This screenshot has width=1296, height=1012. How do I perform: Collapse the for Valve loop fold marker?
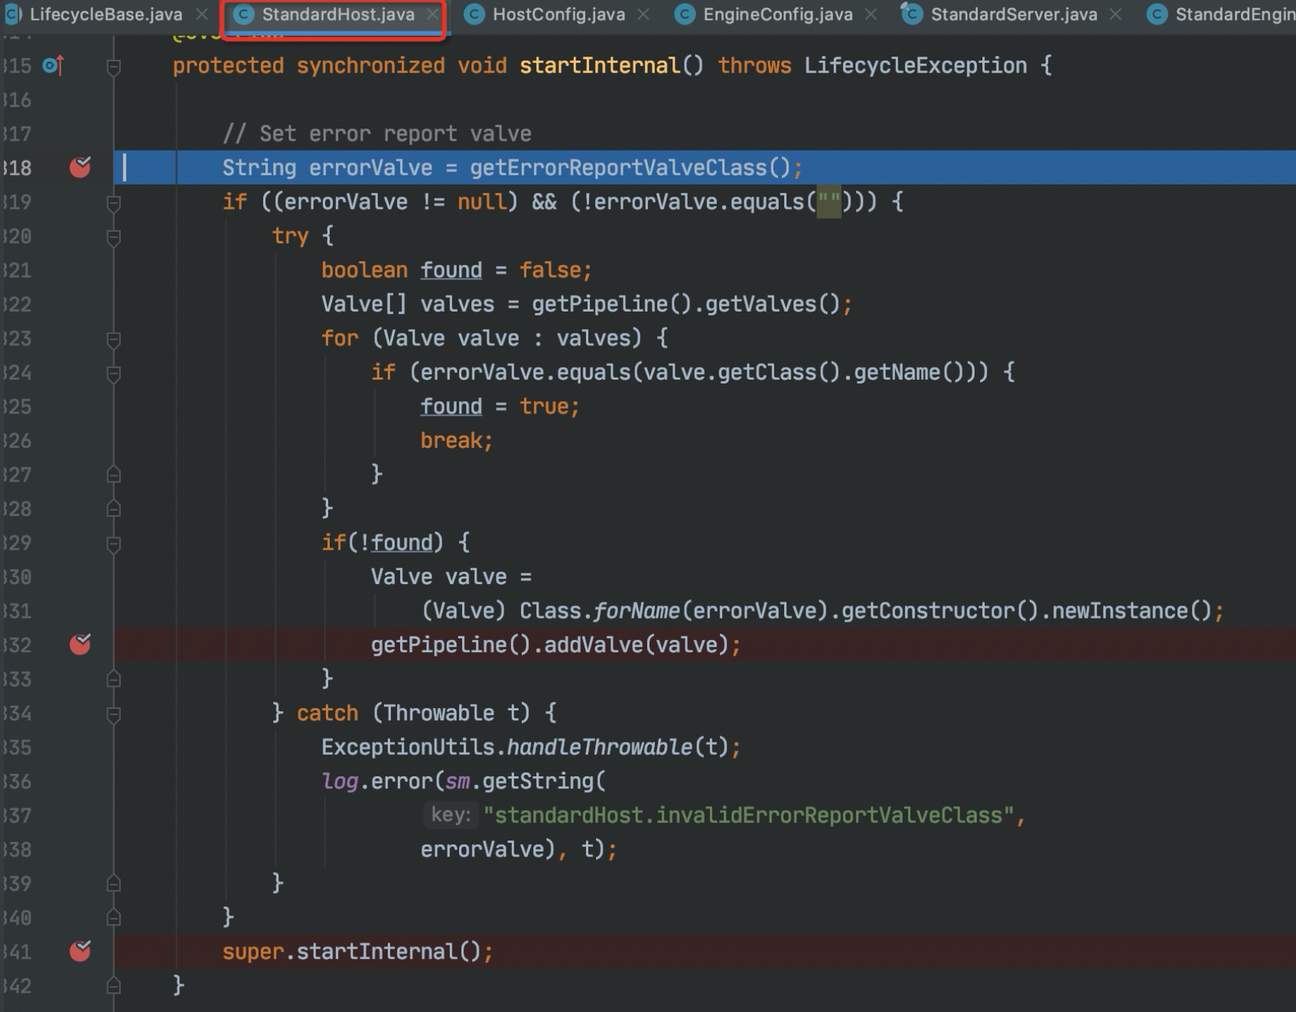coord(113,340)
